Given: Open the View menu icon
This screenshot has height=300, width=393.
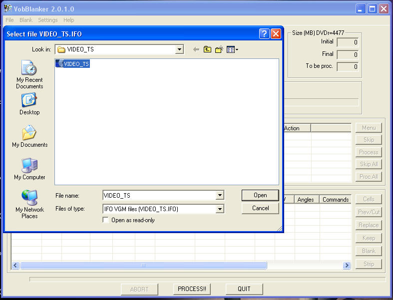Looking at the screenshot, I should (232, 49).
